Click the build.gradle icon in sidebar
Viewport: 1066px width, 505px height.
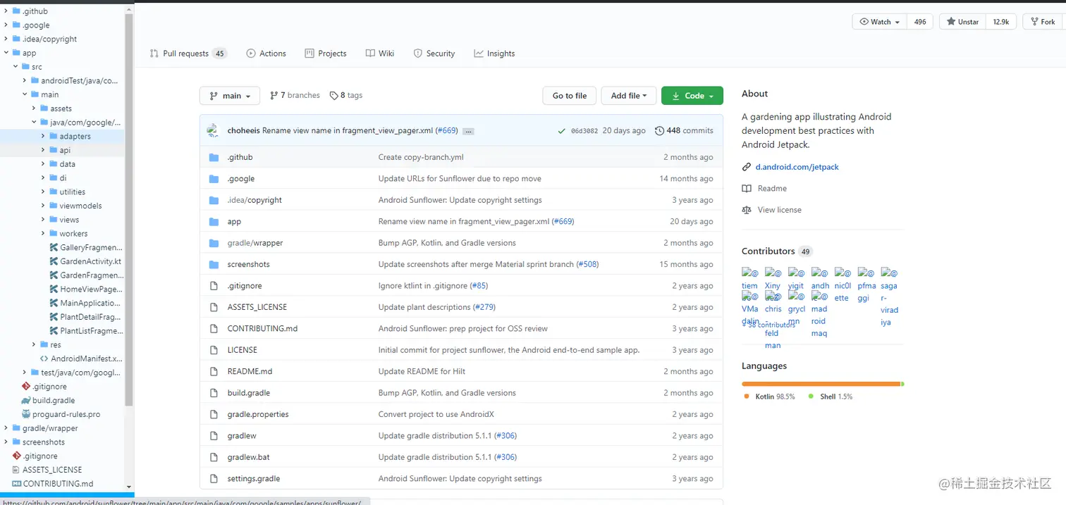(26, 400)
